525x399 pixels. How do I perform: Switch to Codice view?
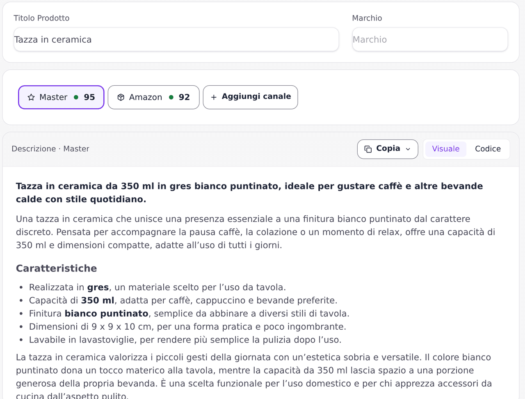[488, 149]
